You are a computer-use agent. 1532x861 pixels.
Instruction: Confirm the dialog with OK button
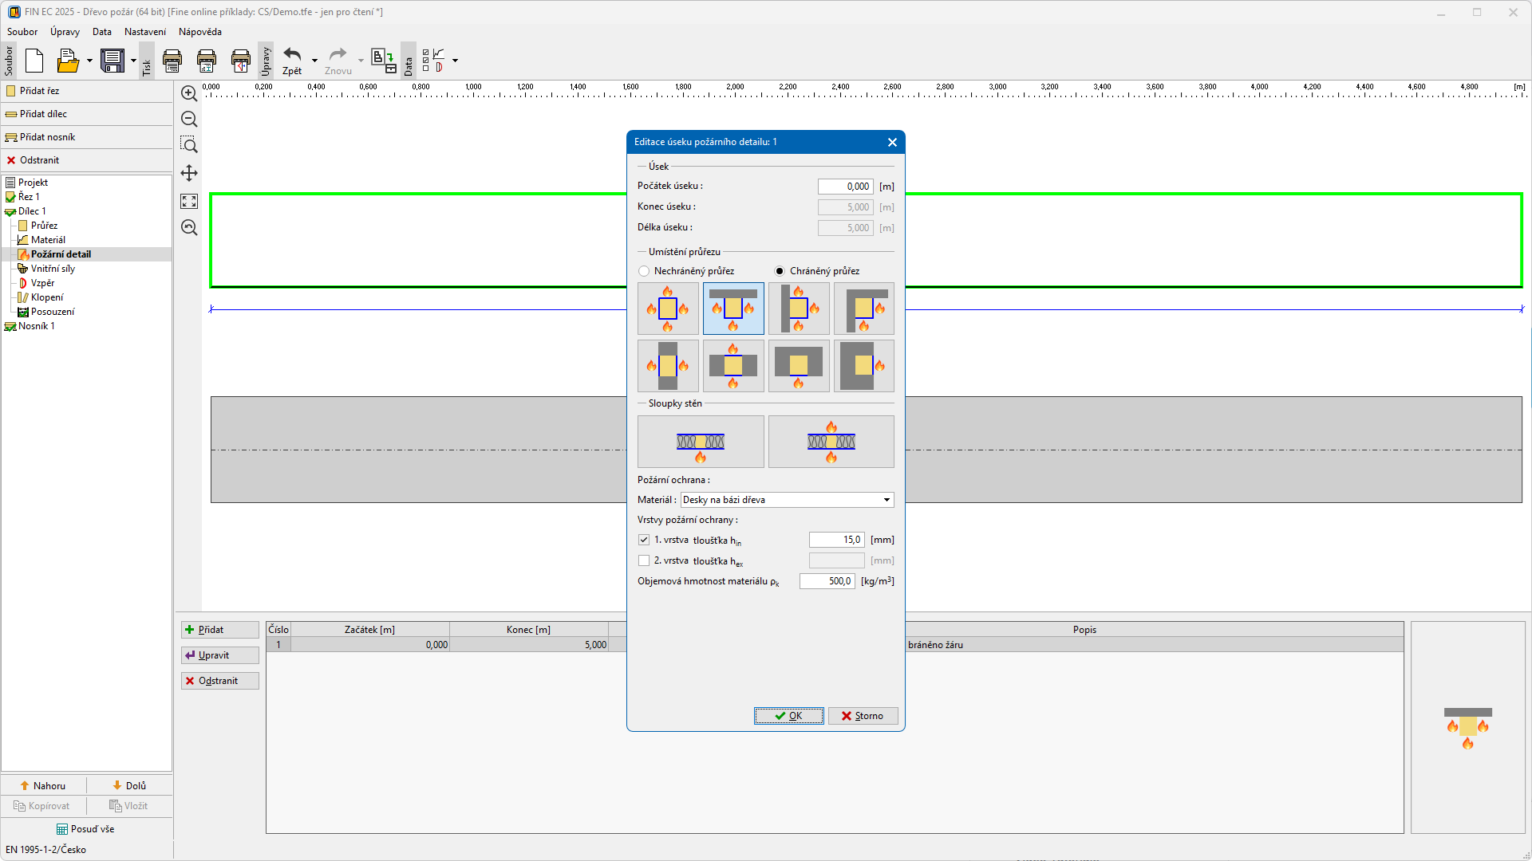[788, 716]
